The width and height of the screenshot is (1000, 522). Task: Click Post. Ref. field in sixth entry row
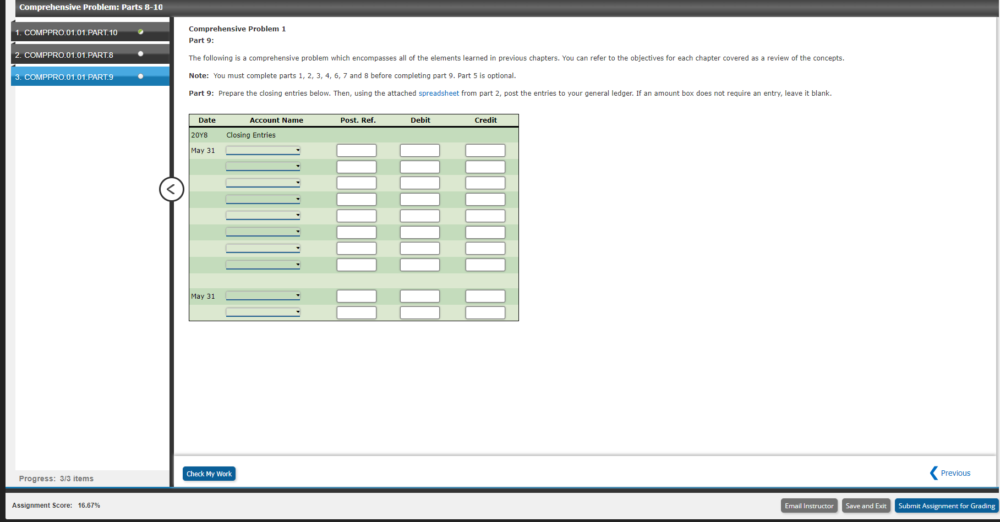(x=357, y=232)
